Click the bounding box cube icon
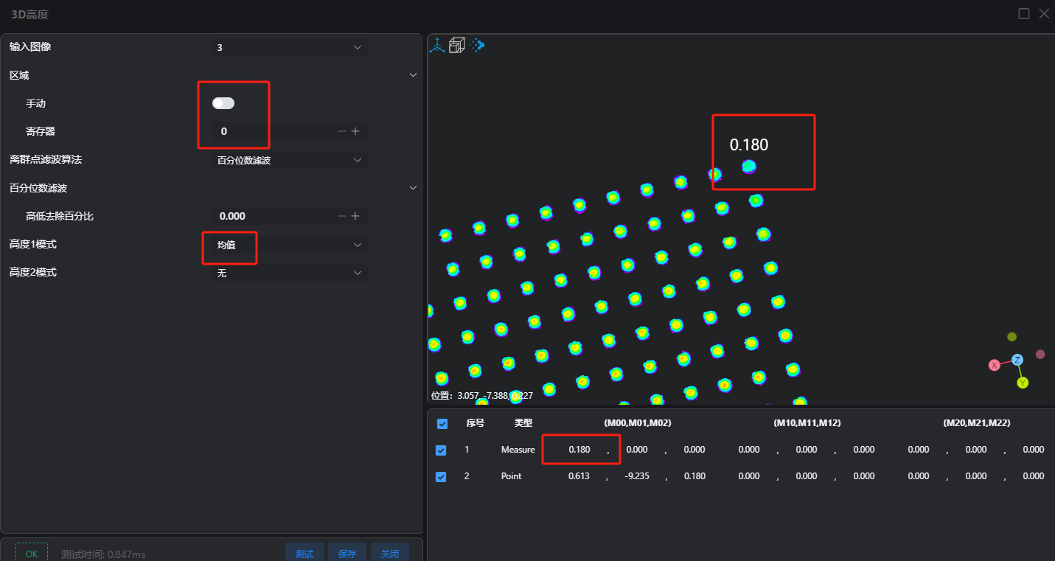This screenshot has width=1055, height=561. point(457,46)
